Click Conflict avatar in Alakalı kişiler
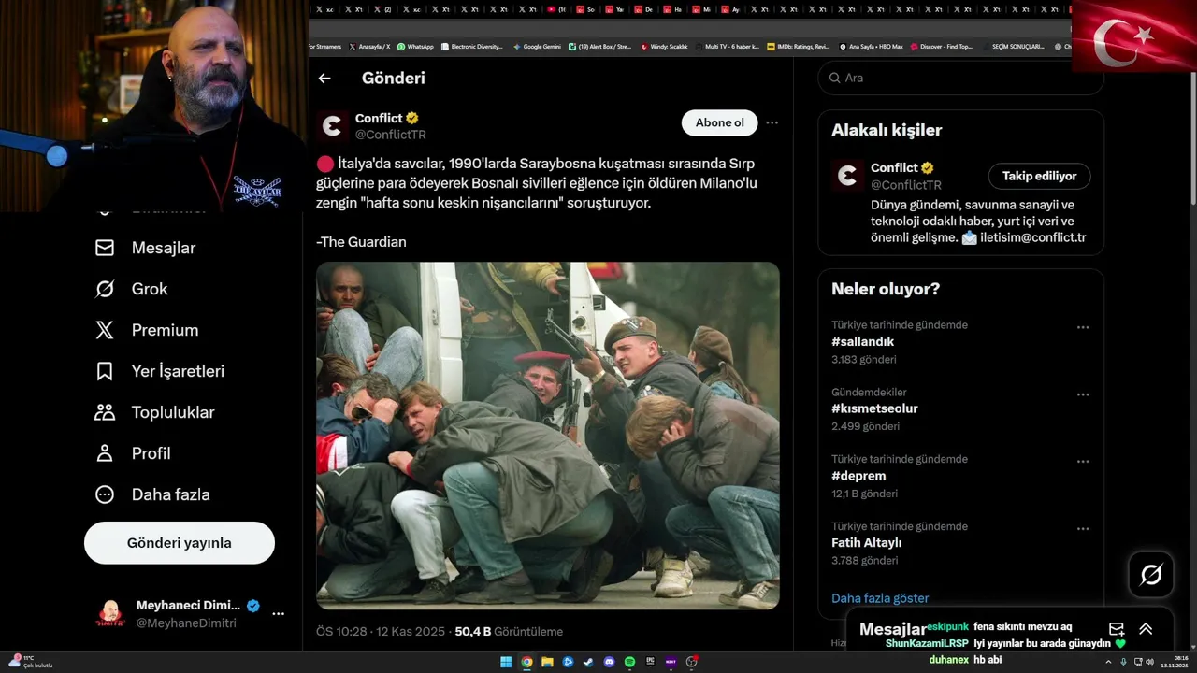The width and height of the screenshot is (1197, 673). click(847, 176)
